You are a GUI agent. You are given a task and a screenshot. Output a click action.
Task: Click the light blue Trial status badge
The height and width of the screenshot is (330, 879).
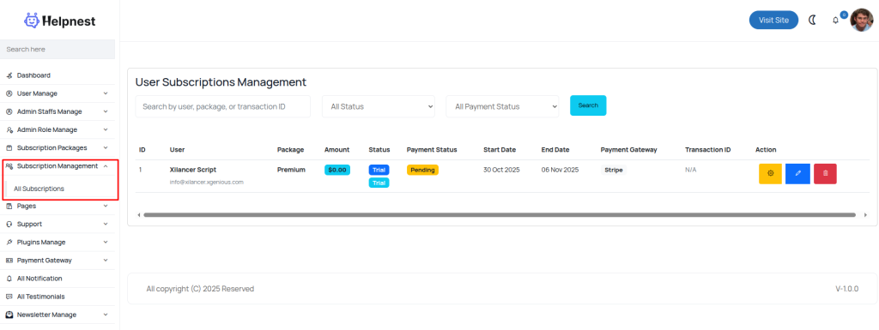pyautogui.click(x=379, y=183)
